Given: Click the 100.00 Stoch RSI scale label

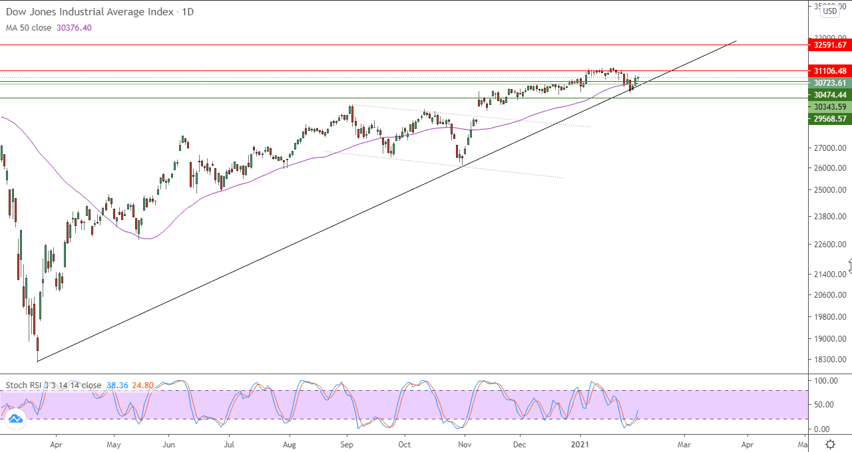Looking at the screenshot, I should point(825,381).
